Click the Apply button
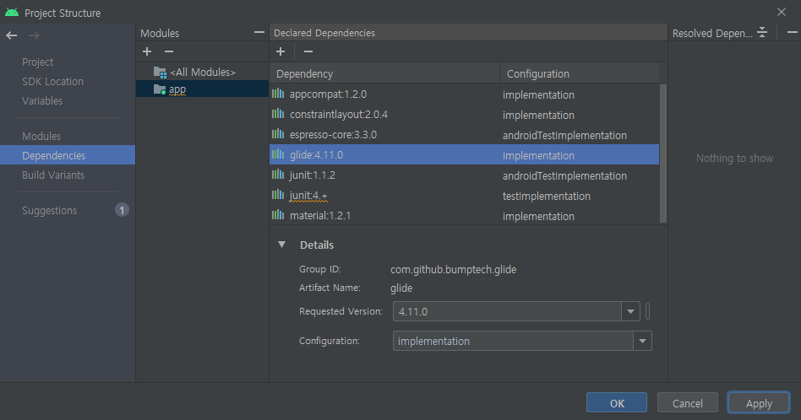 tap(759, 403)
